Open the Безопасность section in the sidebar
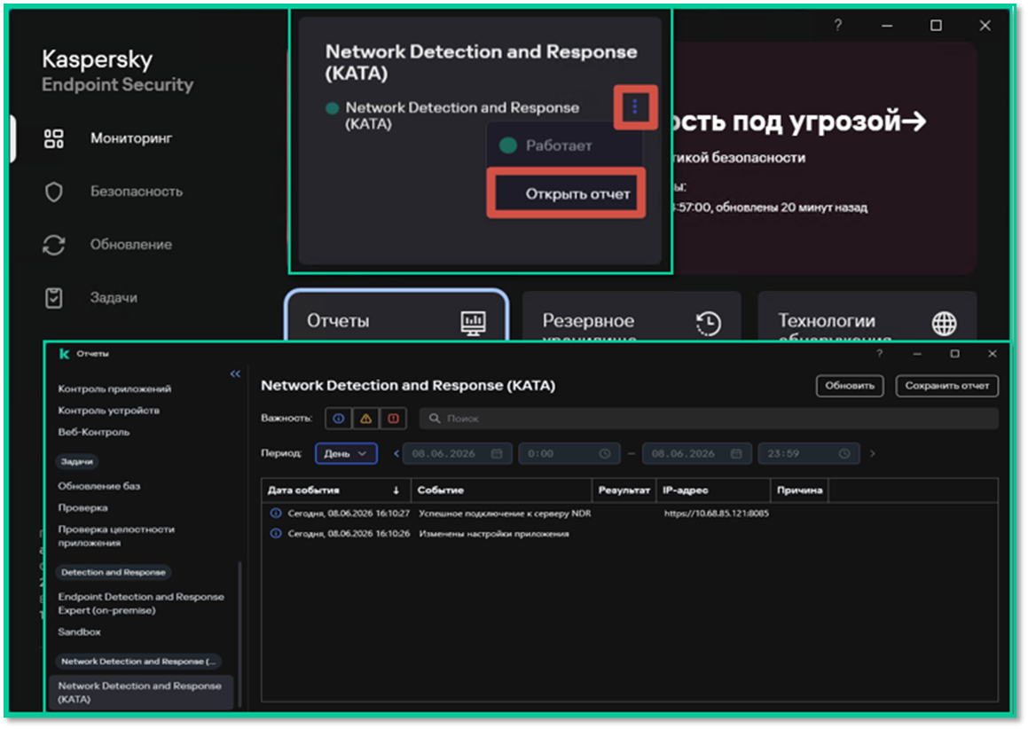Image resolution: width=1028 pixels, height=729 pixels. pos(137,192)
